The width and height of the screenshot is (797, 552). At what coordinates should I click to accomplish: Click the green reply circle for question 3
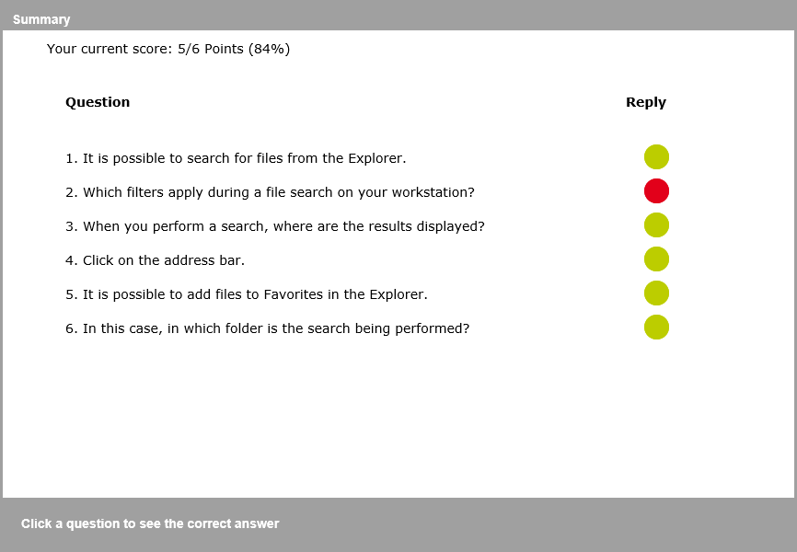656,225
